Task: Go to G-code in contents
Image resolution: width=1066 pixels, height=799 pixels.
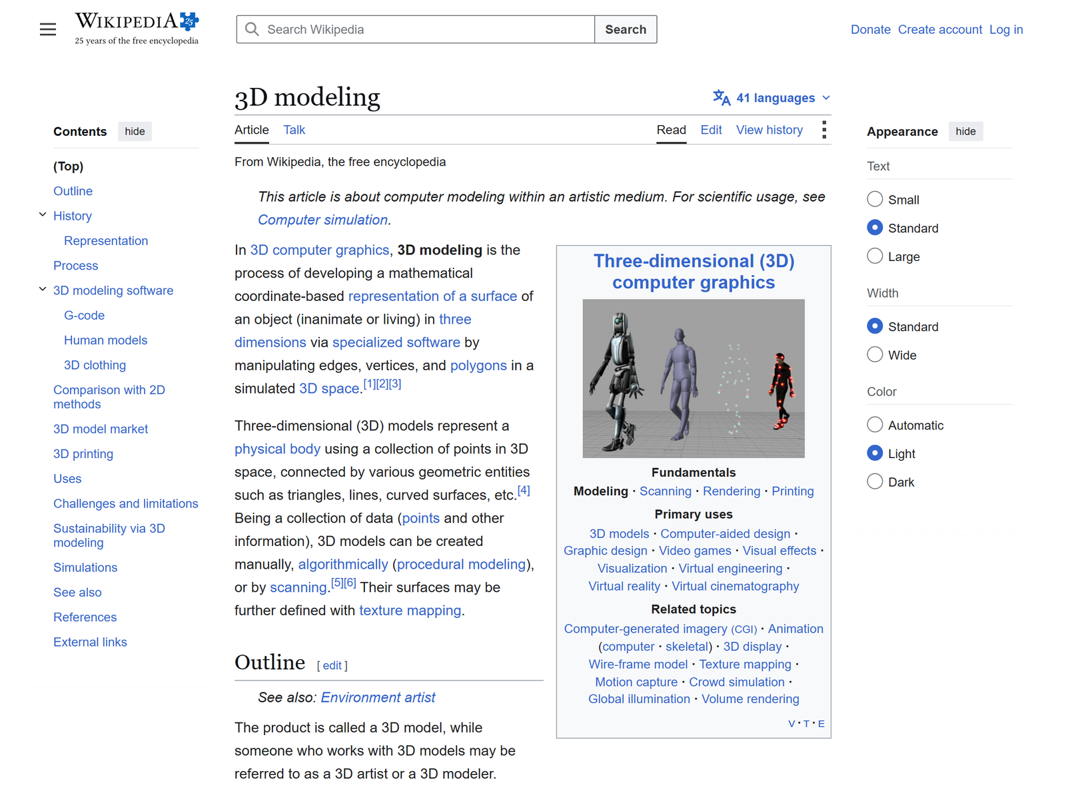Action: pos(84,315)
